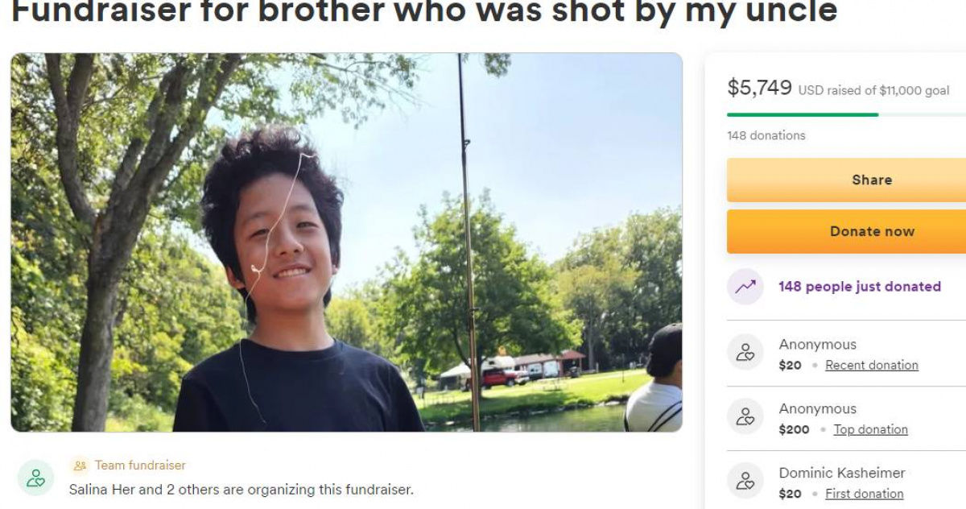The width and height of the screenshot is (966, 509).
Task: Click the fundraiser title heading
Action: (424, 11)
